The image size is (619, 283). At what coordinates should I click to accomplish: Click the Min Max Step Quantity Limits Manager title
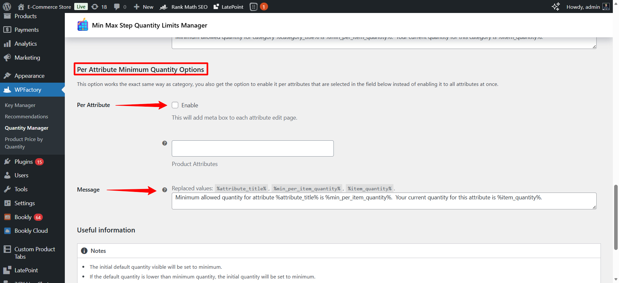[x=149, y=25]
